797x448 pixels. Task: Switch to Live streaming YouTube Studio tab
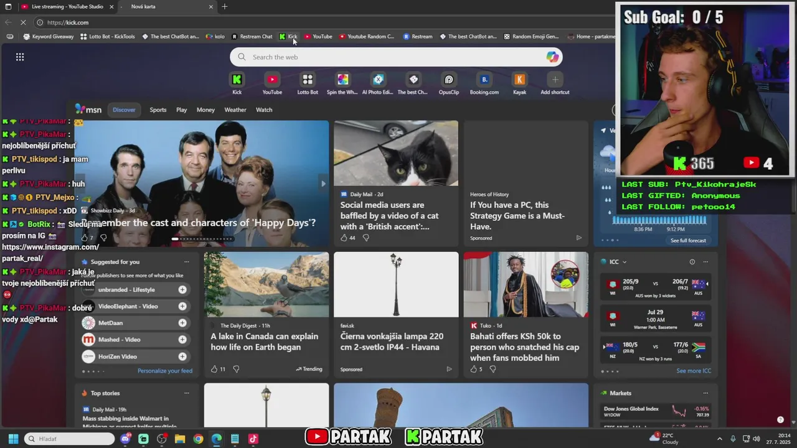point(66,7)
